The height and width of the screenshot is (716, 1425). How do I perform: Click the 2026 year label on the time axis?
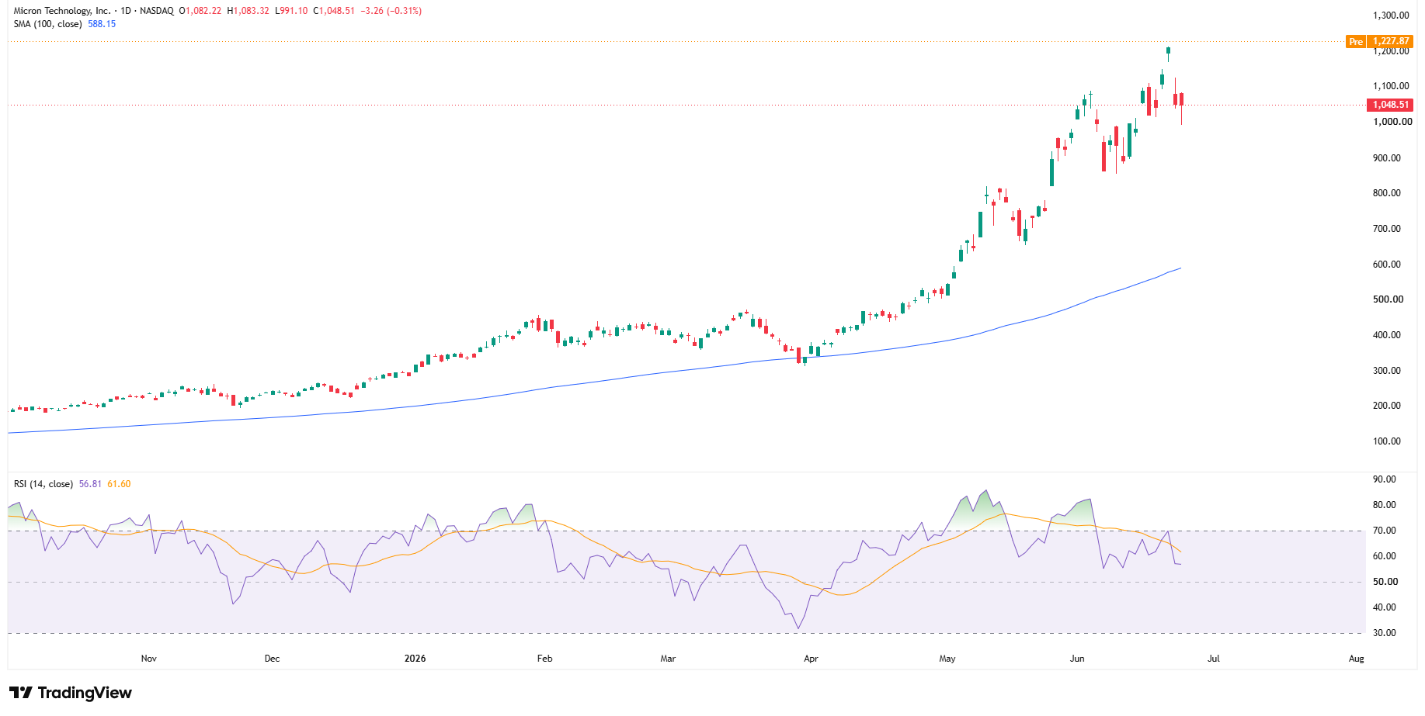415,659
